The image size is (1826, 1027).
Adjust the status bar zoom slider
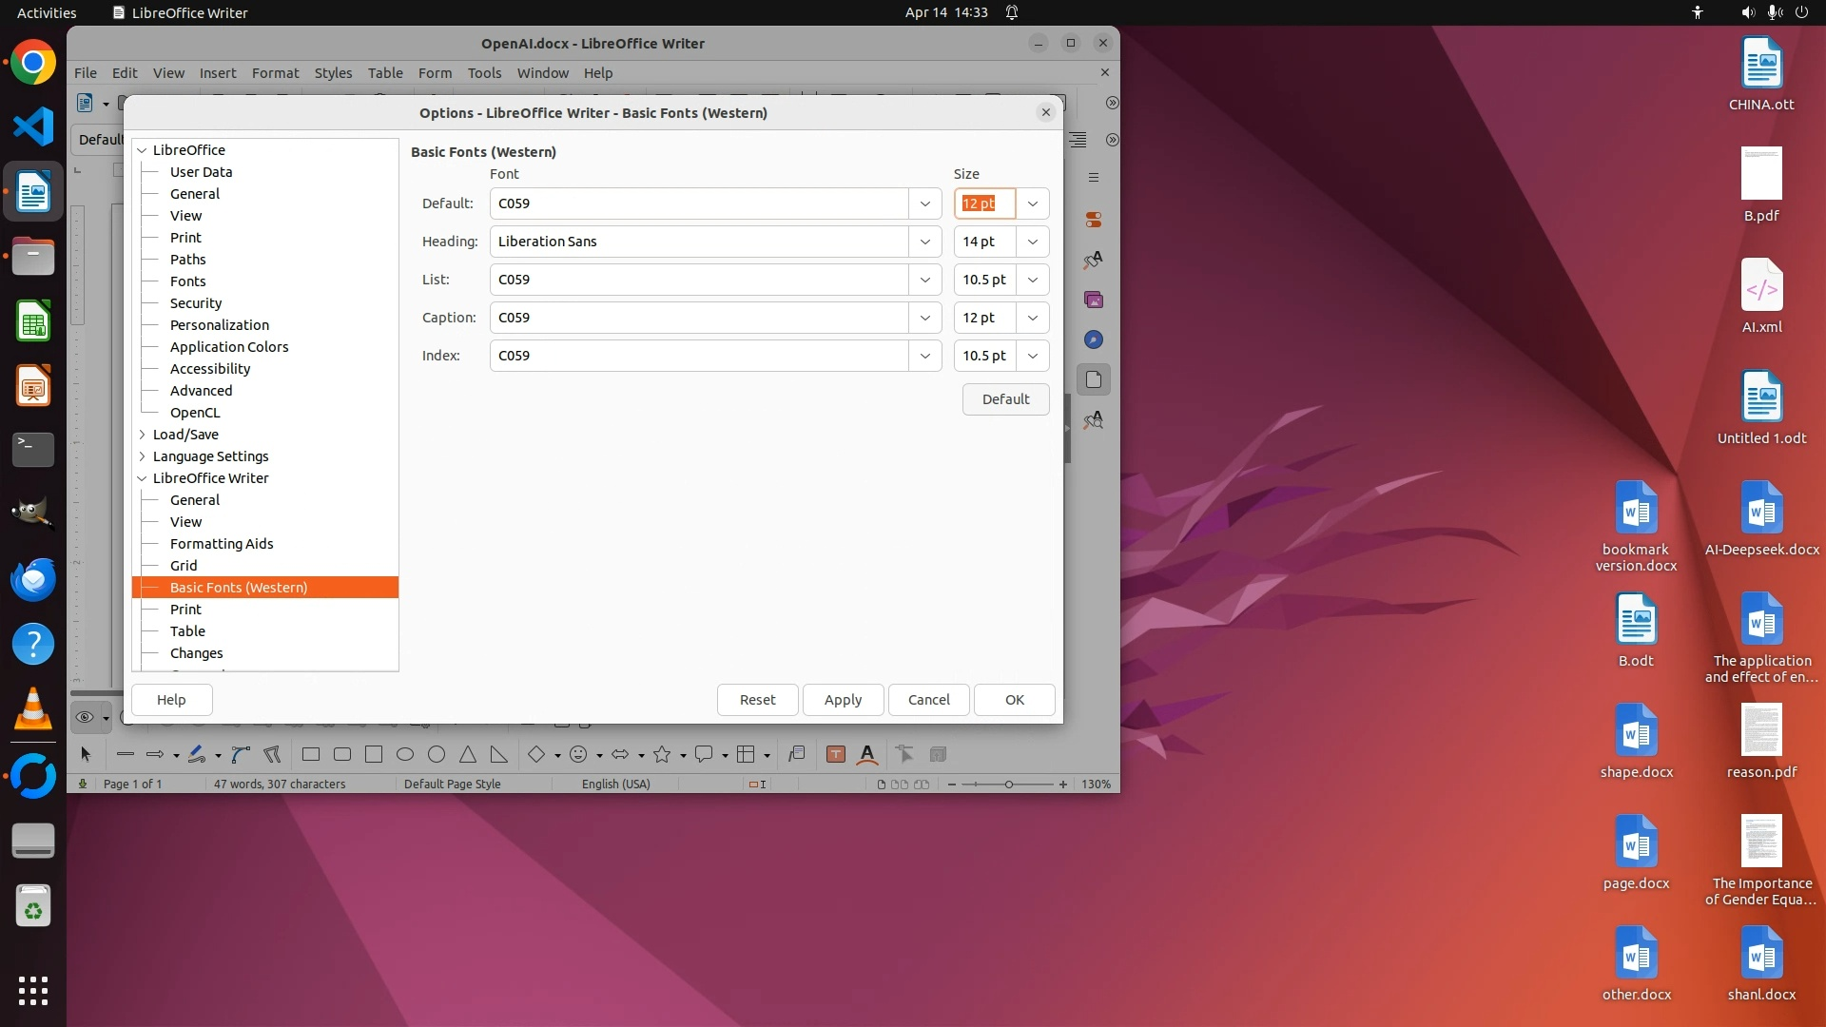tap(1008, 785)
